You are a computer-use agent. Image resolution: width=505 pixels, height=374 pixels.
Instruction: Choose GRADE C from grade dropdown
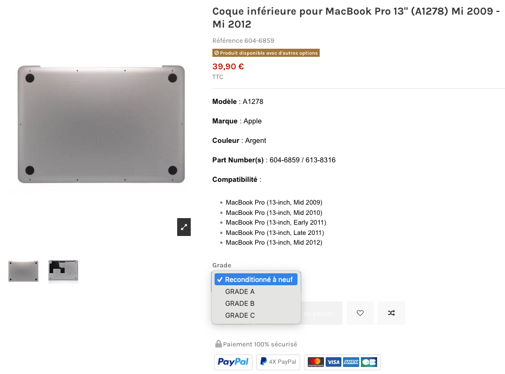(x=256, y=315)
